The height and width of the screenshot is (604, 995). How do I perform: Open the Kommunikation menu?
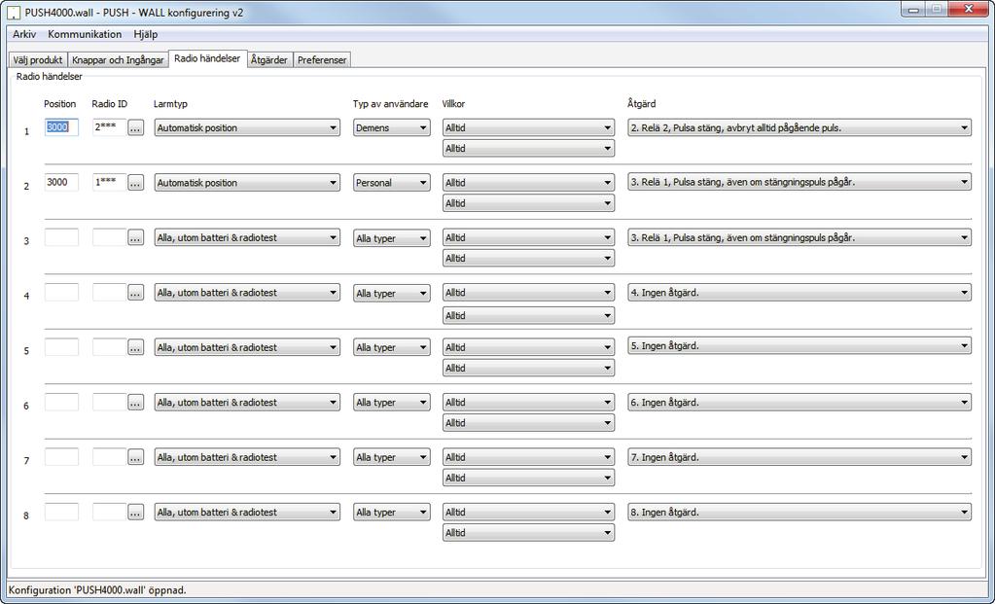pyautogui.click(x=85, y=34)
